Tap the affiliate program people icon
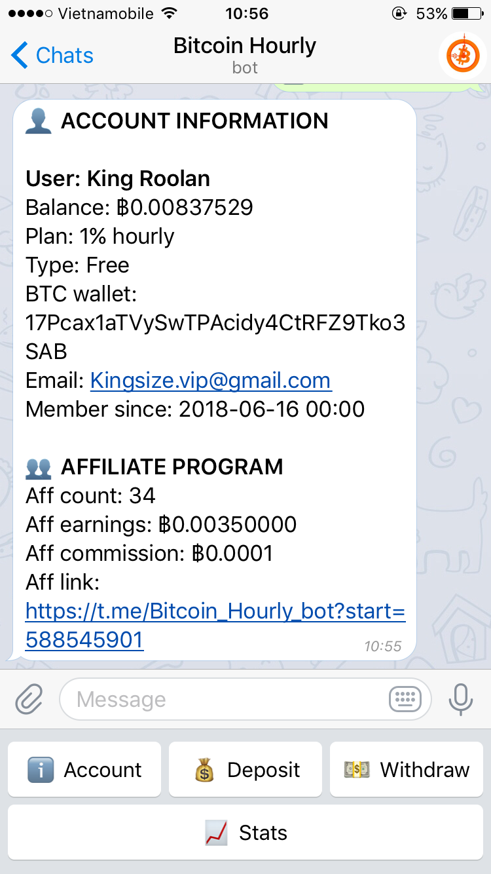 pos(39,467)
